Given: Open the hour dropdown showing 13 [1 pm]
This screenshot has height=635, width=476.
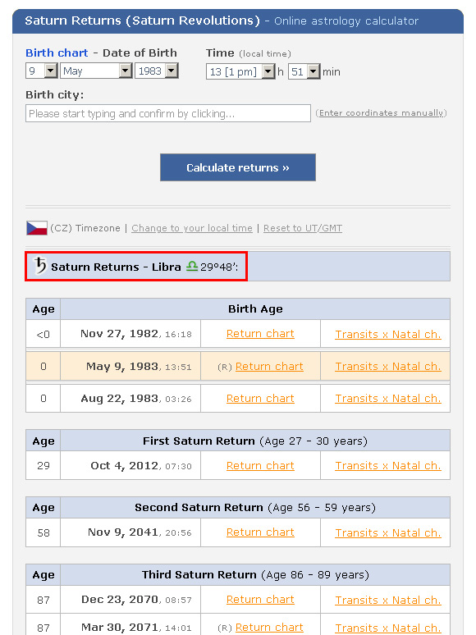Looking at the screenshot, I should (x=240, y=71).
